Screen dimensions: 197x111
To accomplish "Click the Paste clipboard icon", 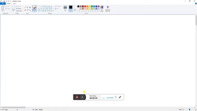I will [x=3, y=7].
